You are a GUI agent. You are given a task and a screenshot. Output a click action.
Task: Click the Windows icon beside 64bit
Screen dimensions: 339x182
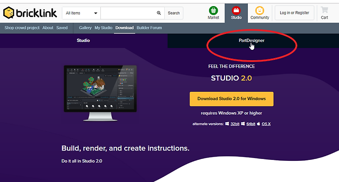coord(243,124)
